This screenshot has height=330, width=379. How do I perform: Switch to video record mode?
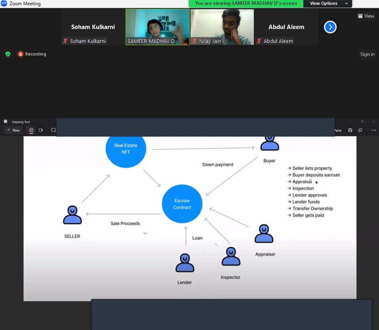coord(41,130)
